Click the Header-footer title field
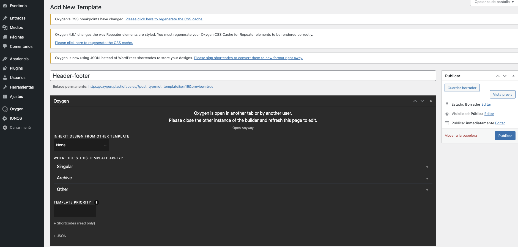 point(243,76)
